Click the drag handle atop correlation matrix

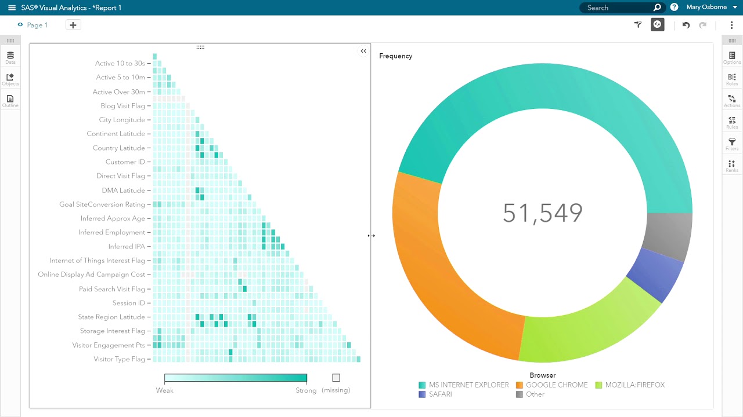point(200,47)
